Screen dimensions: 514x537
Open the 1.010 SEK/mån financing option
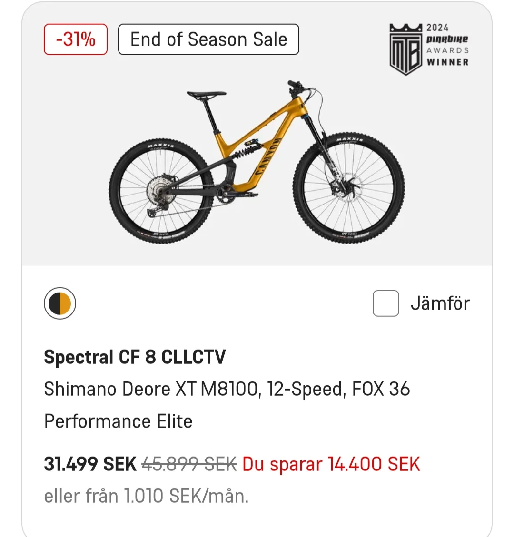coord(147,497)
